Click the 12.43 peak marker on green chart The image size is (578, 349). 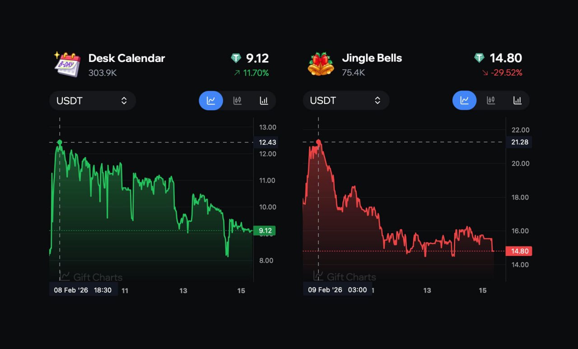60,142
